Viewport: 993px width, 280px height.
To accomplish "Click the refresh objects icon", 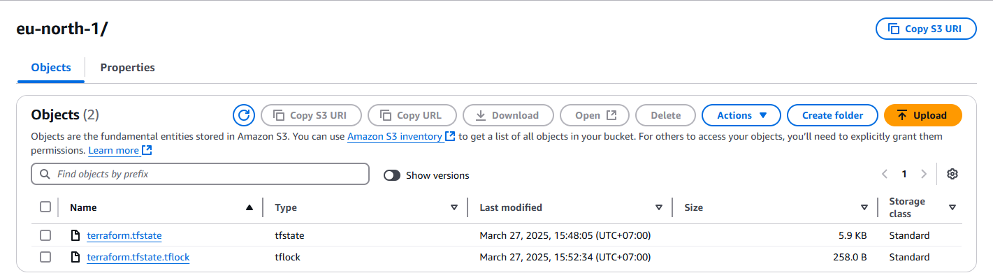I will click(x=243, y=115).
